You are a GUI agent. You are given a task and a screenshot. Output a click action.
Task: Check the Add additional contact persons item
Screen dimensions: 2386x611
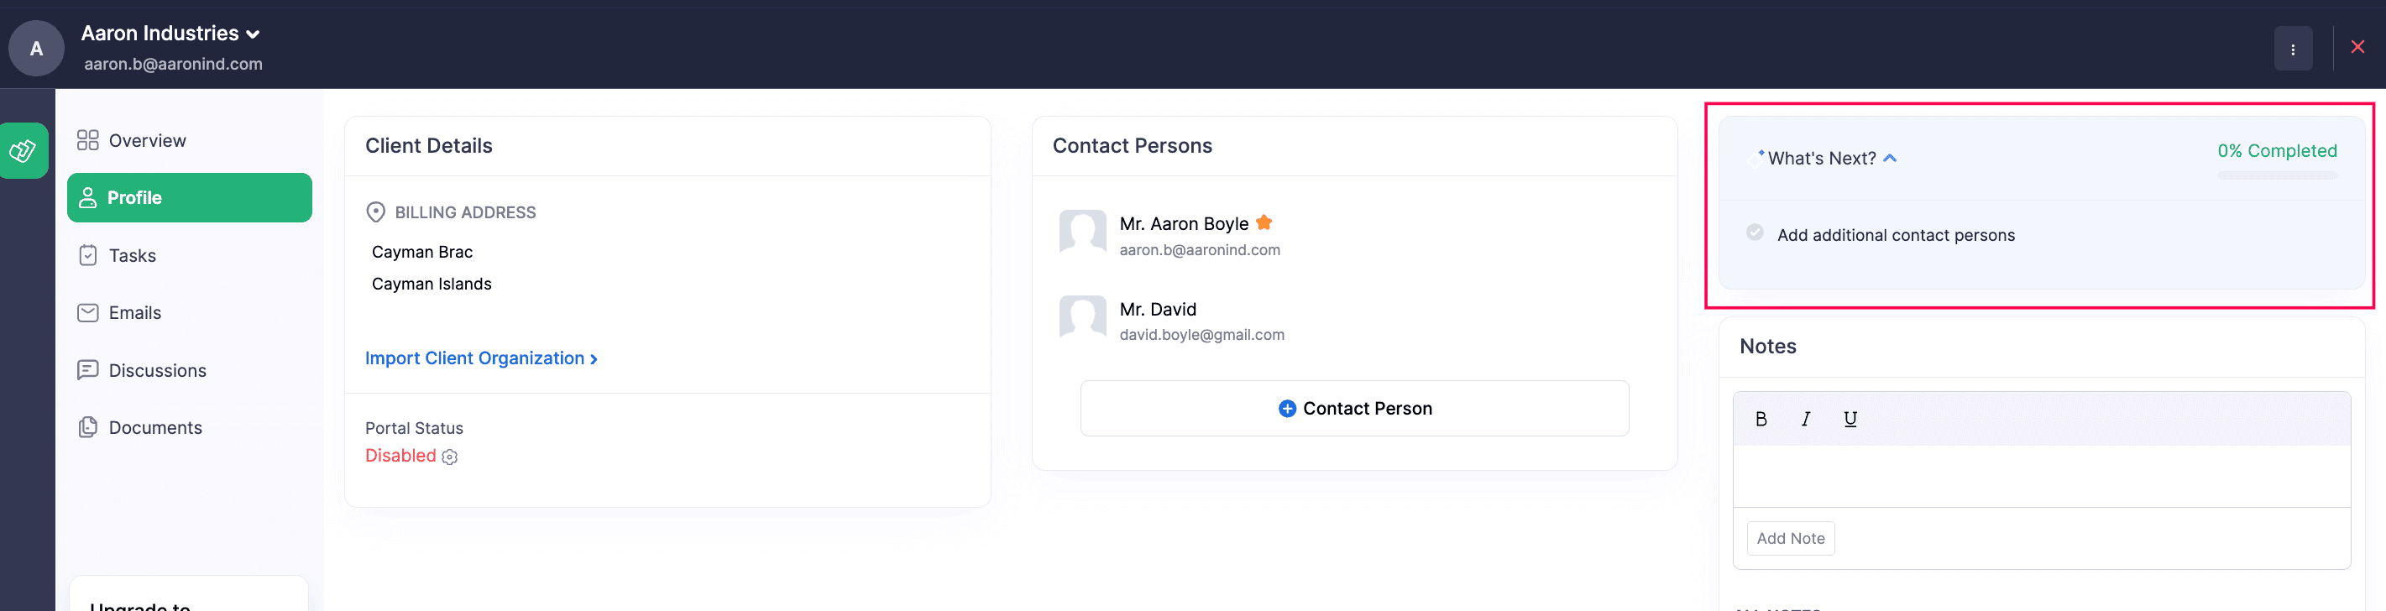(x=1755, y=233)
